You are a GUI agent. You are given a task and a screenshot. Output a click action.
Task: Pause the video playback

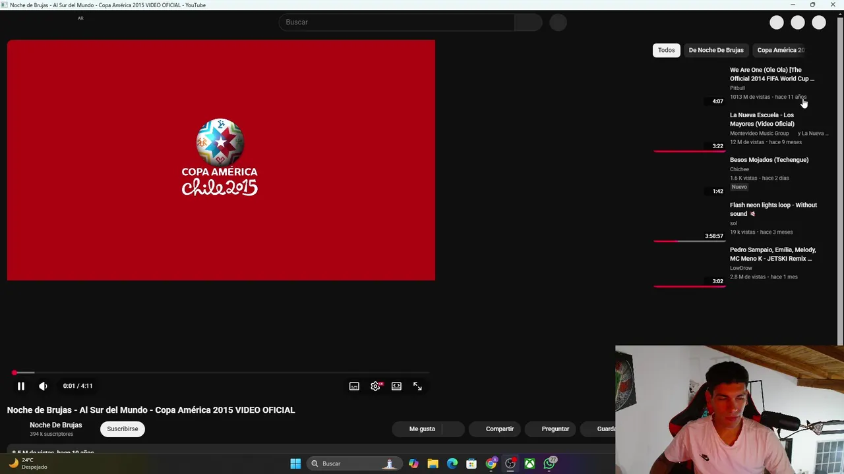(20, 386)
